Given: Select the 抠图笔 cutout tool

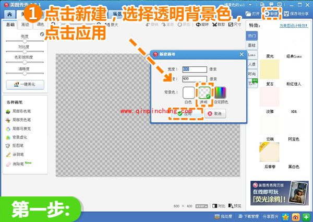Looking at the screenshot, I should 15,146.
